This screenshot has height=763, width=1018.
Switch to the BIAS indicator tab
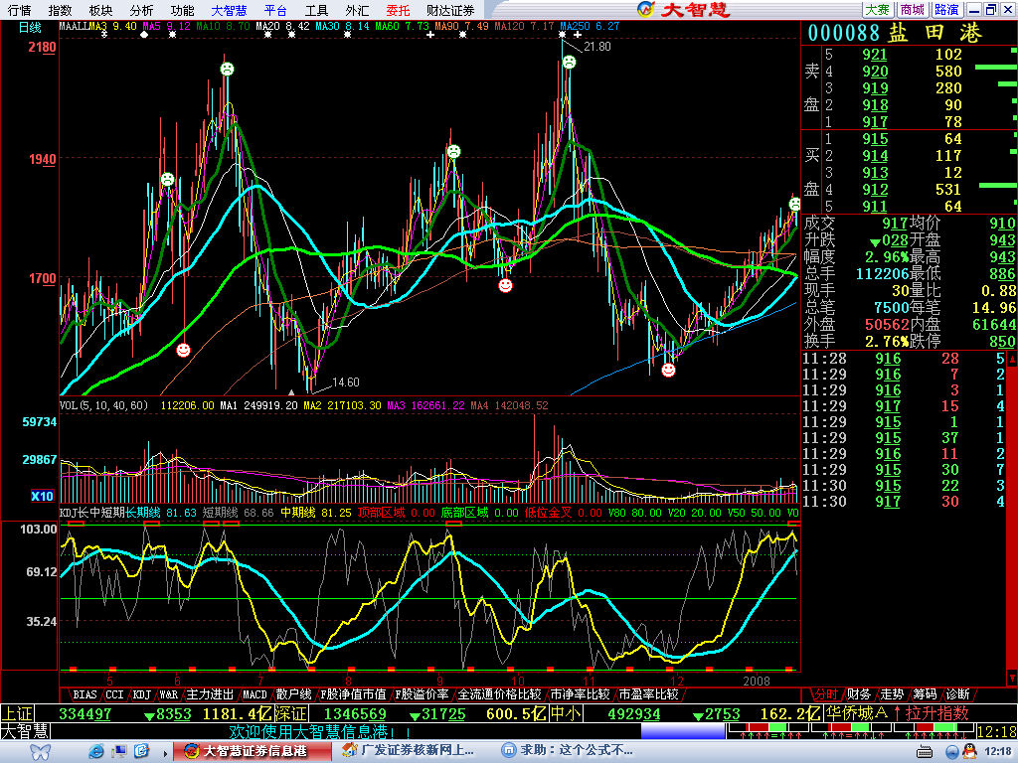click(85, 694)
